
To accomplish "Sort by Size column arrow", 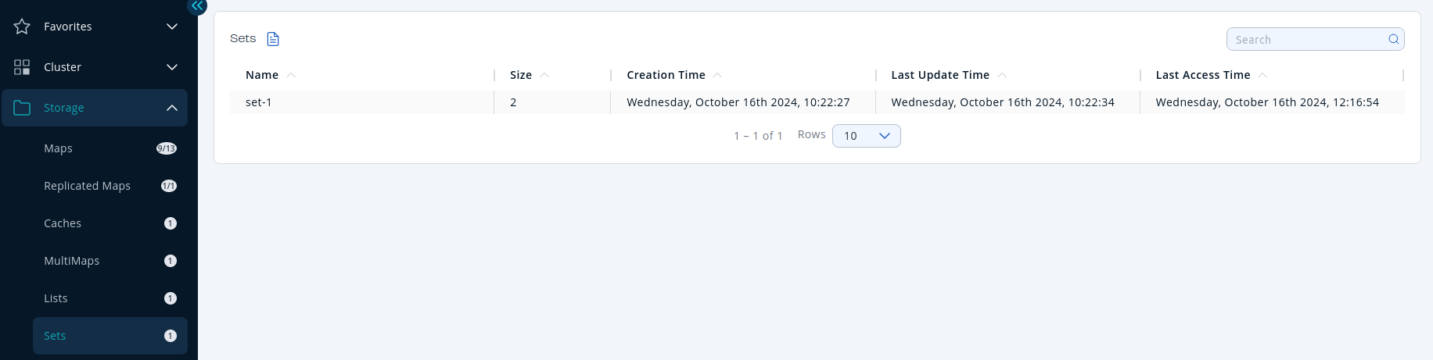I will 544,75.
